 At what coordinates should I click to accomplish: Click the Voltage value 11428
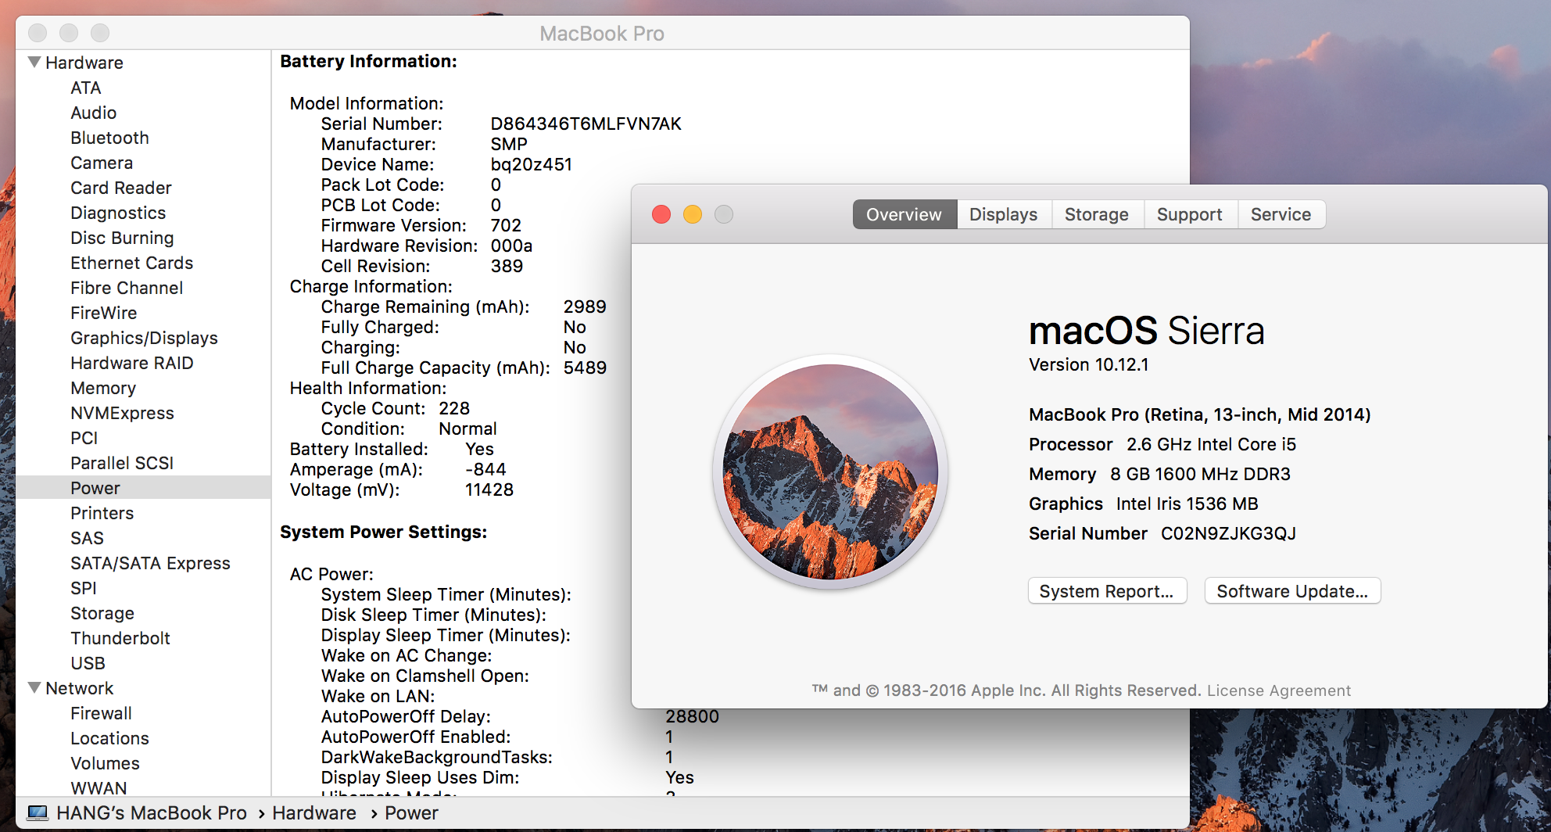point(489,490)
